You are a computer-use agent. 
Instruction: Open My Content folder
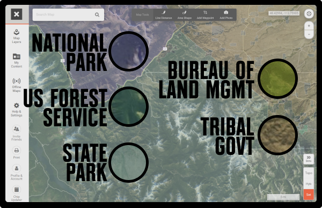coord(17,61)
